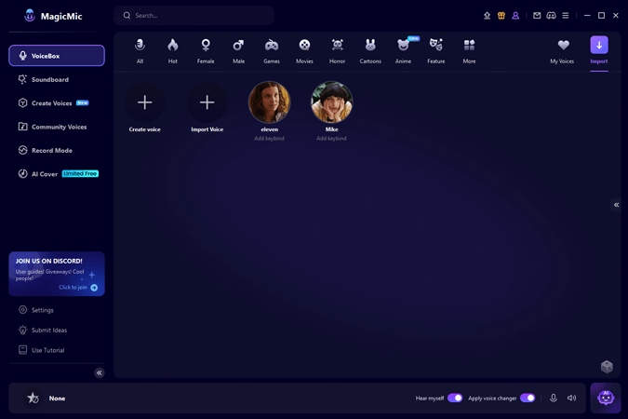Open the mail messages icon
The image size is (628, 419).
click(x=537, y=16)
